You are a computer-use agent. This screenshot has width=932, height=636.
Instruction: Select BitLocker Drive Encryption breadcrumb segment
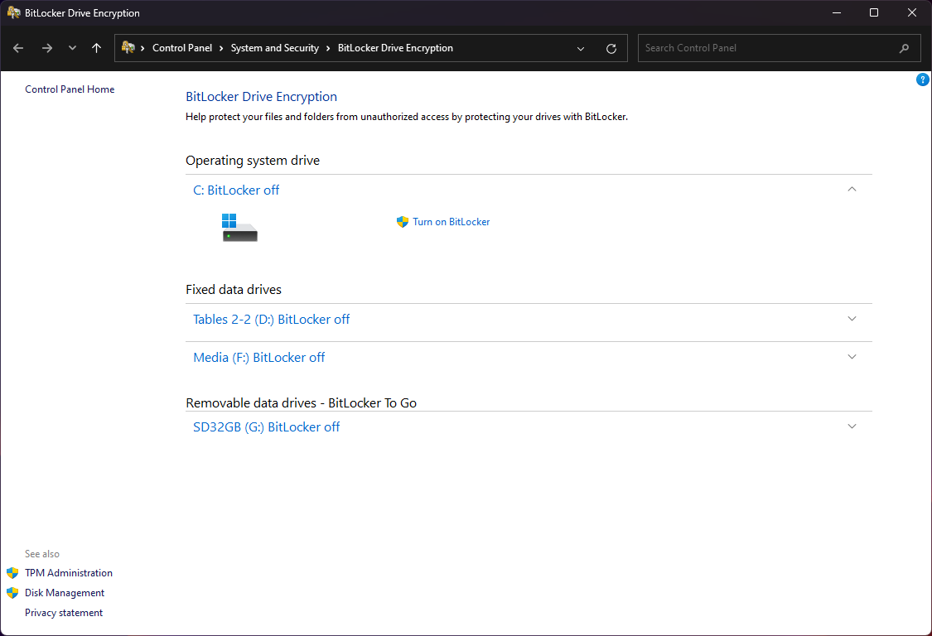395,48
